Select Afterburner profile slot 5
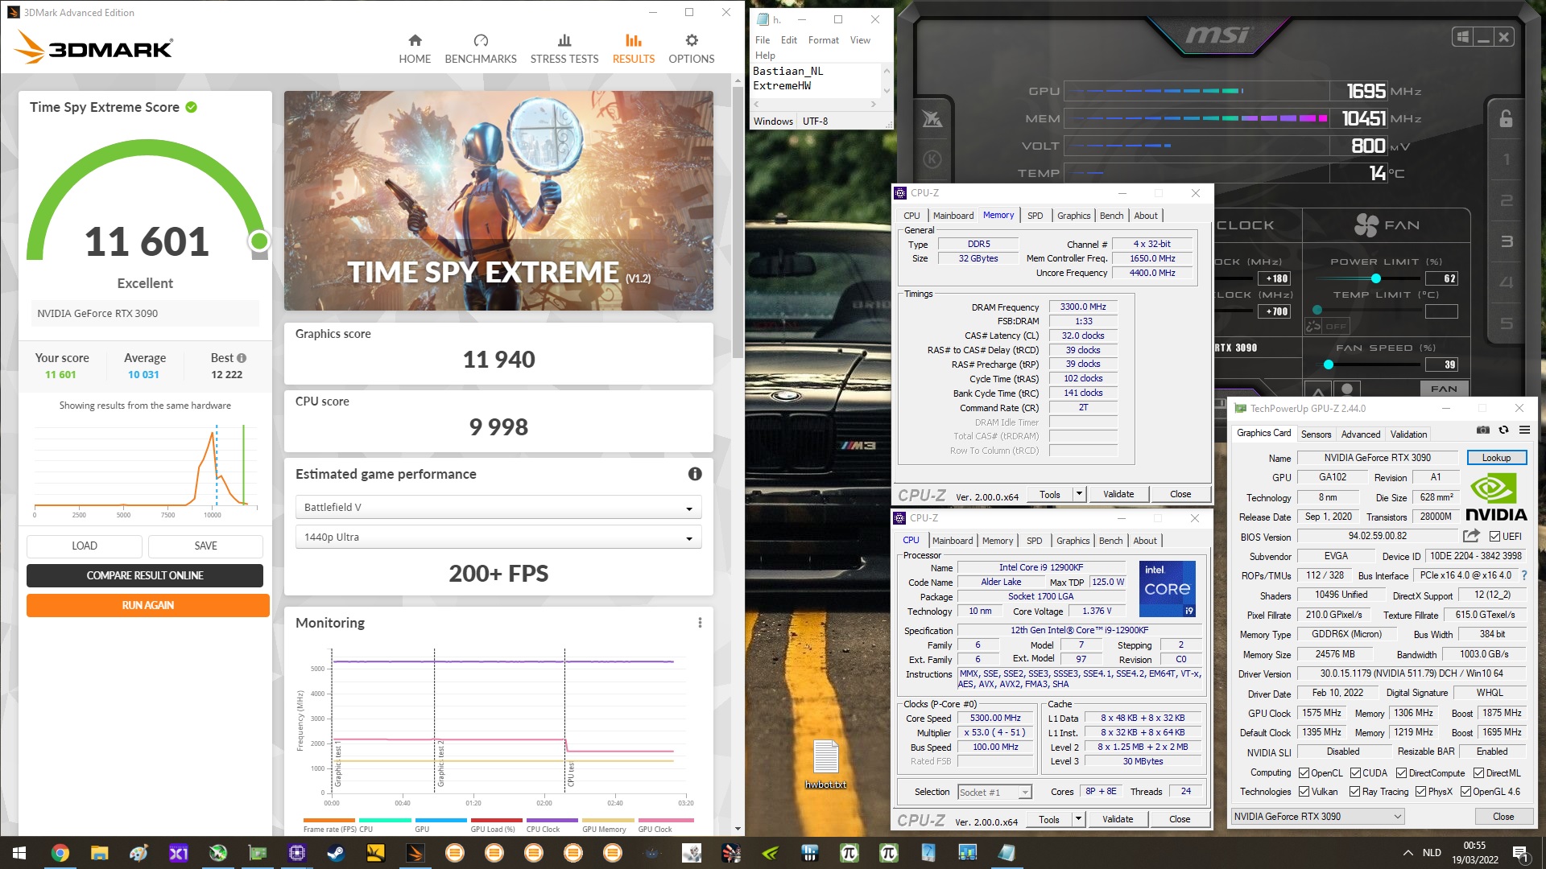The width and height of the screenshot is (1546, 869). coord(1507,323)
